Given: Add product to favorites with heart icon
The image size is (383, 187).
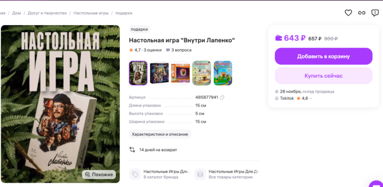Looking at the screenshot, I should point(348,13).
